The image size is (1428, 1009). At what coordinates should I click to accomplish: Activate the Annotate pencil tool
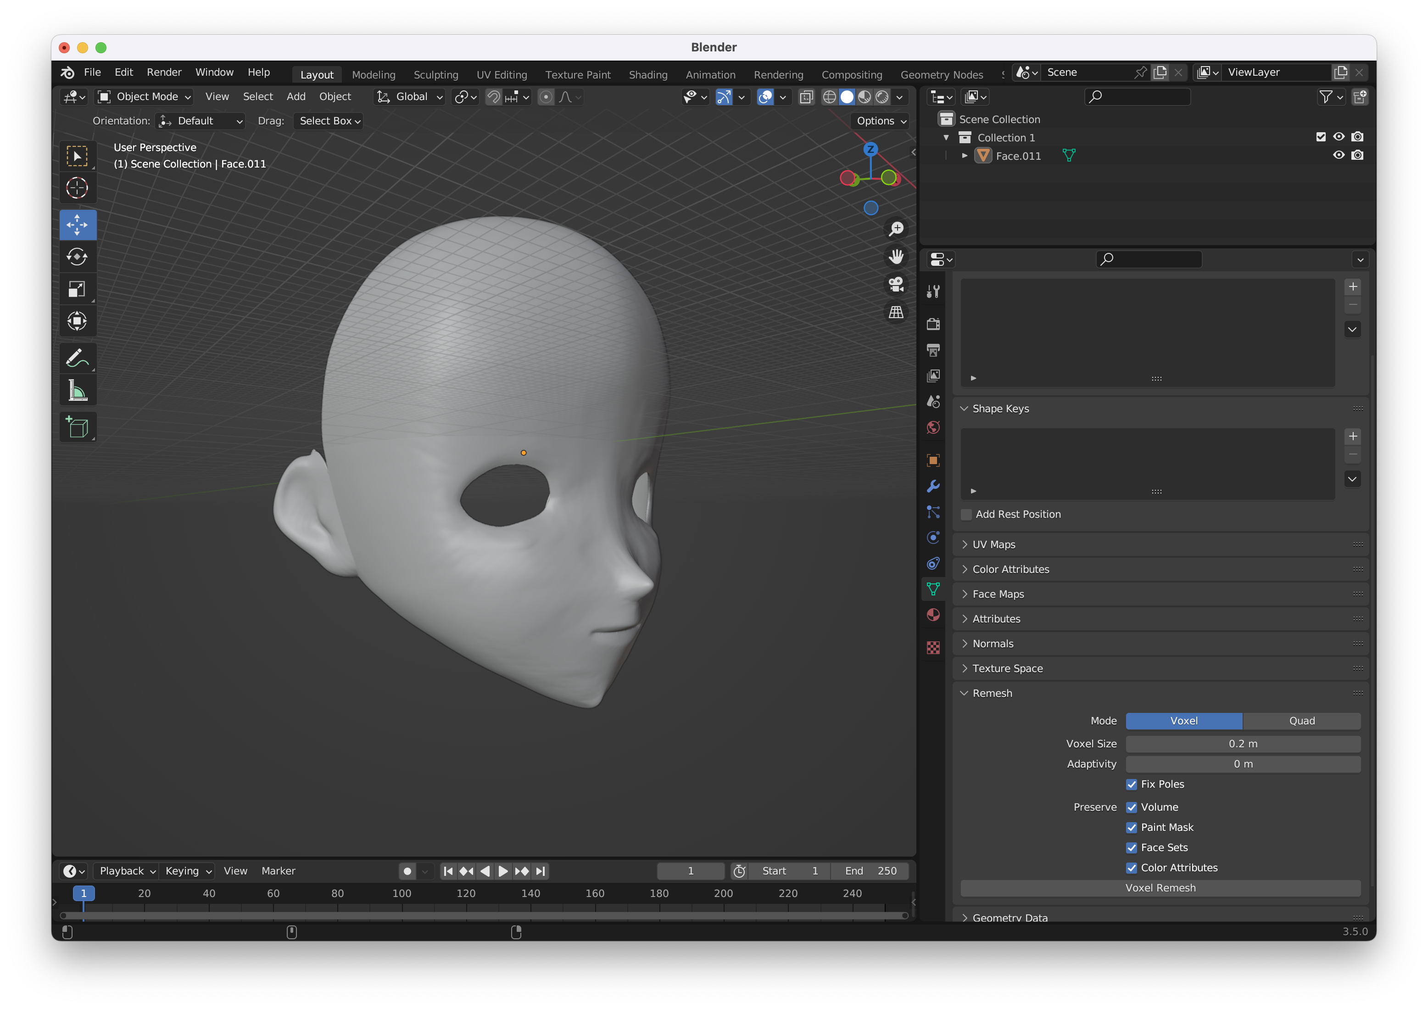(x=77, y=359)
